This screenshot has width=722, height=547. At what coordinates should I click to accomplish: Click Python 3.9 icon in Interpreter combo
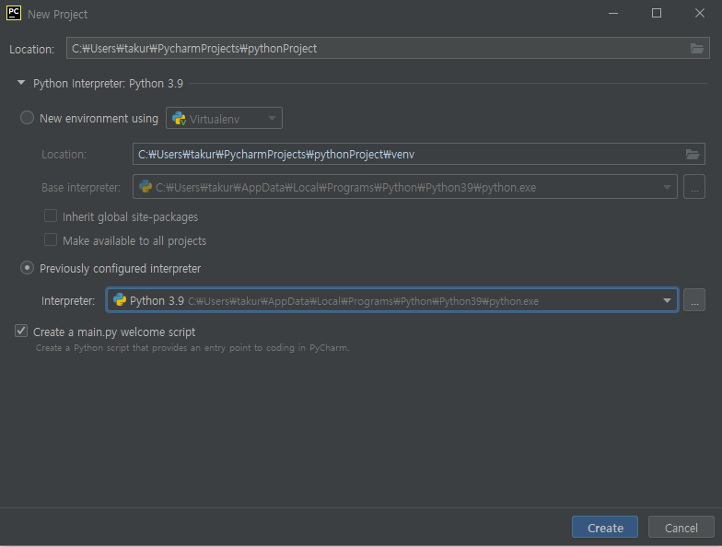120,300
